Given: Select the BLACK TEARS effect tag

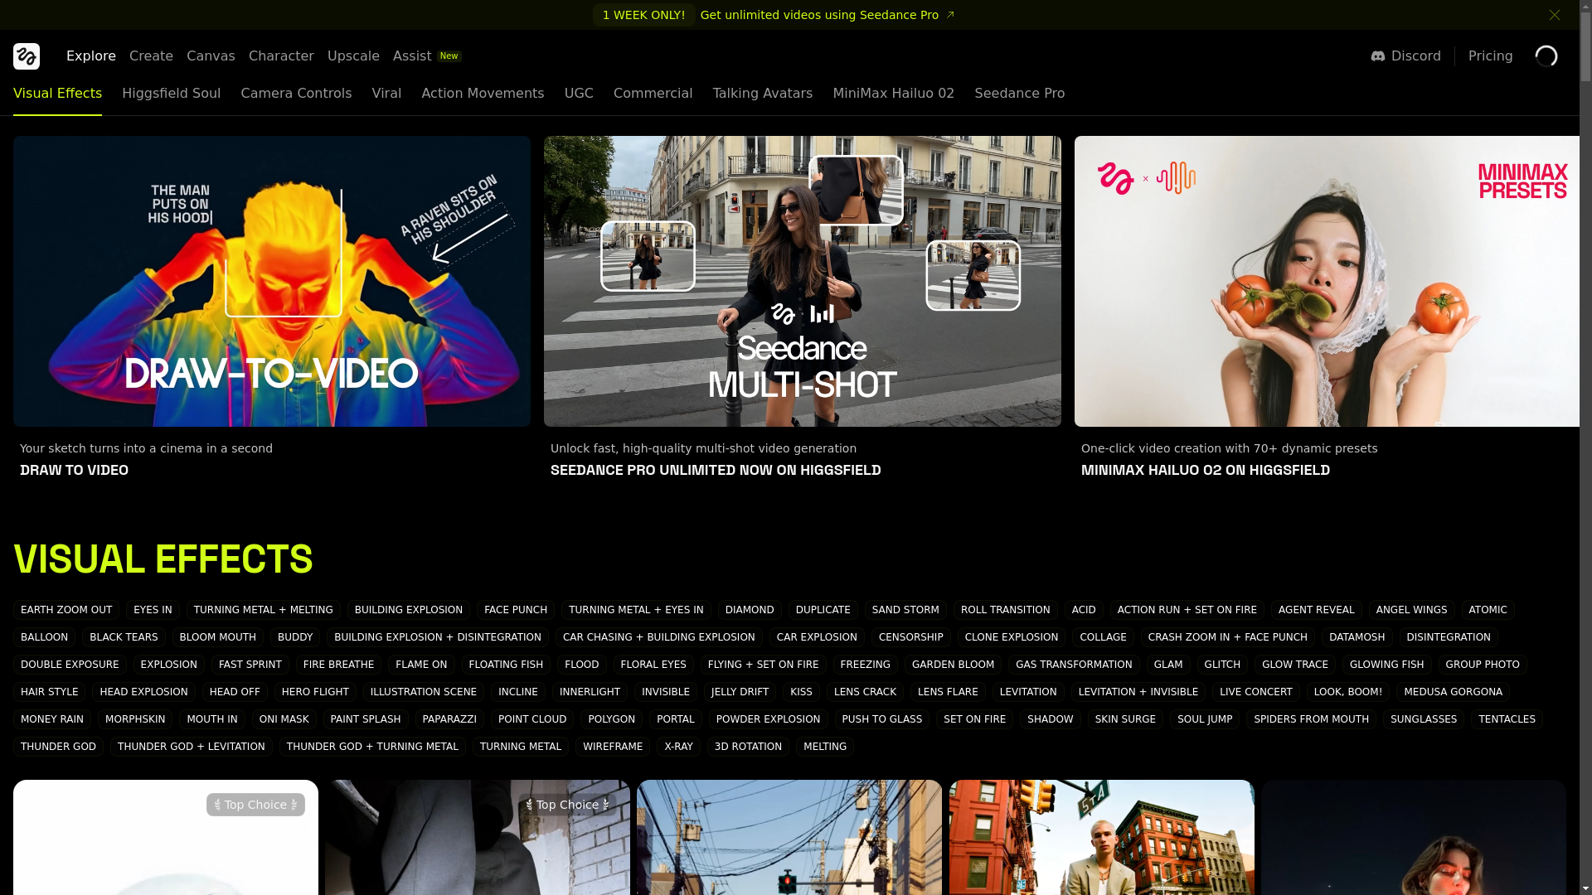Looking at the screenshot, I should click(x=124, y=637).
